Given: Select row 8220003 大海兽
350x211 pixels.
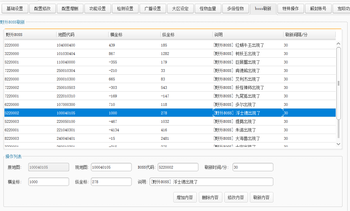Looking at the screenshot, I should point(170,138).
